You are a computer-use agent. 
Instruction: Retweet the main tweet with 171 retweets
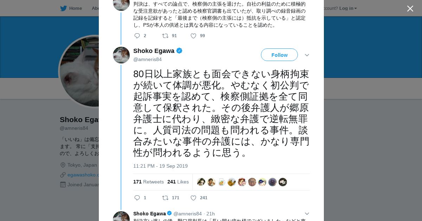point(165,198)
